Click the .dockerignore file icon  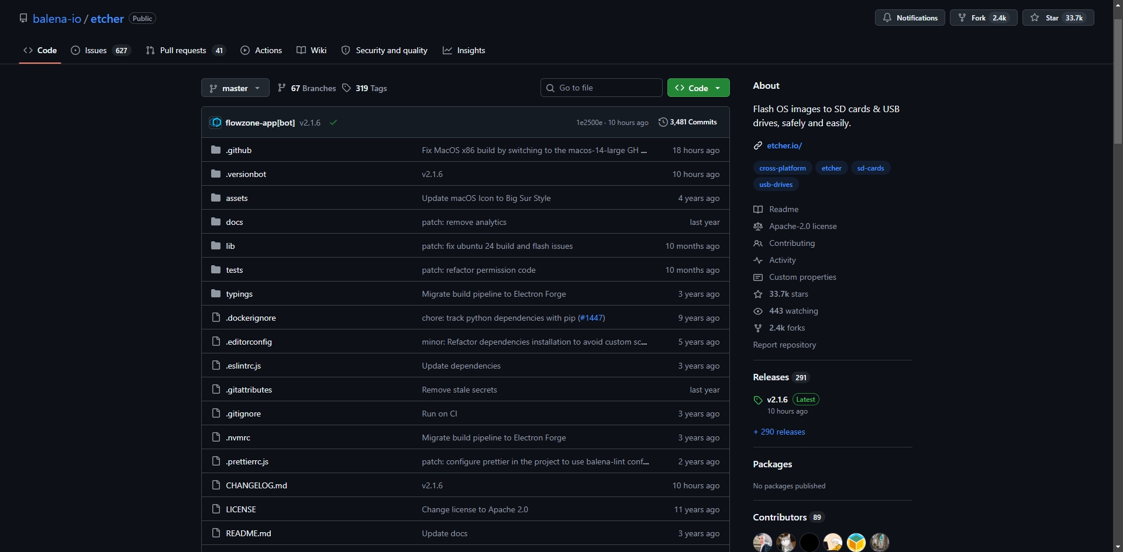[216, 318]
